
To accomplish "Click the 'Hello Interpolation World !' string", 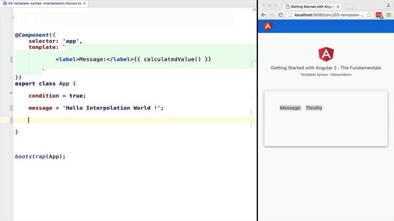I will (111, 108).
